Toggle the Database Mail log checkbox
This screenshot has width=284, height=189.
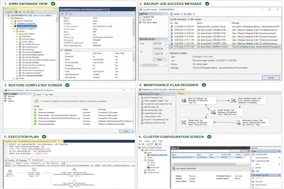pyautogui.click(x=140, y=17)
